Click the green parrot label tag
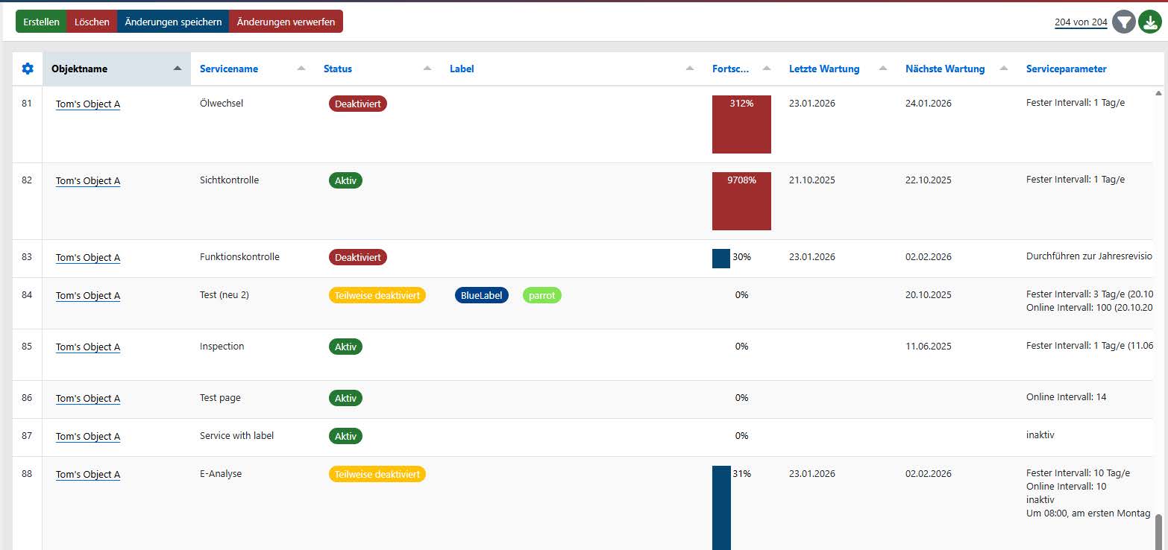1168x550 pixels. pos(542,295)
